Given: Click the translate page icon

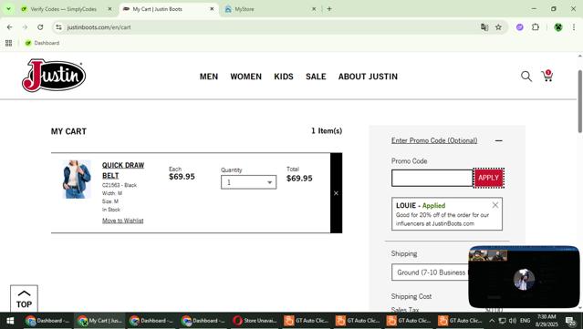Looking at the screenshot, I should (484, 27).
